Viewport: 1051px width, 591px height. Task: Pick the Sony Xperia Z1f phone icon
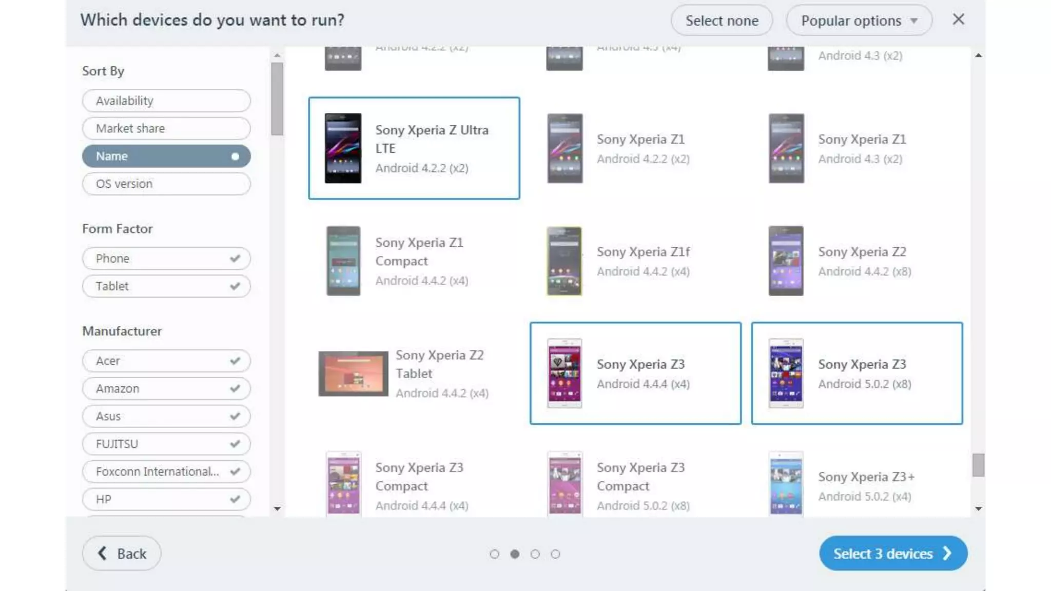(564, 261)
